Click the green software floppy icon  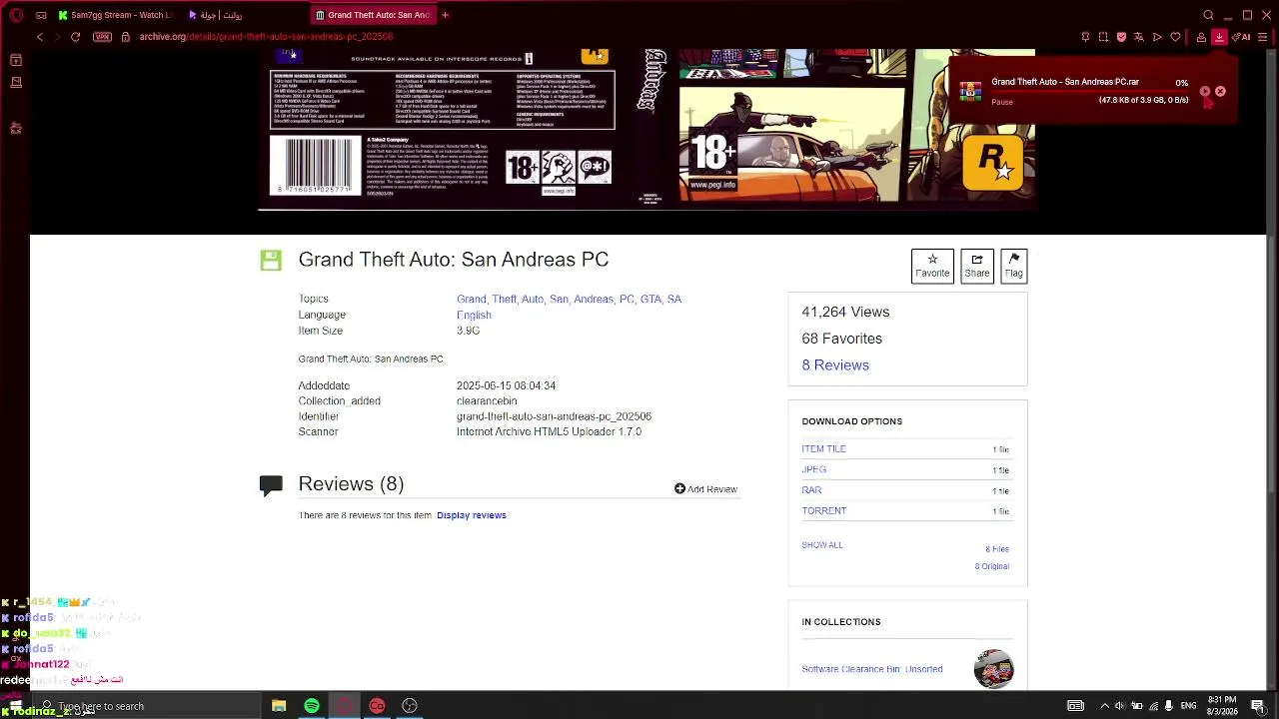click(x=270, y=260)
